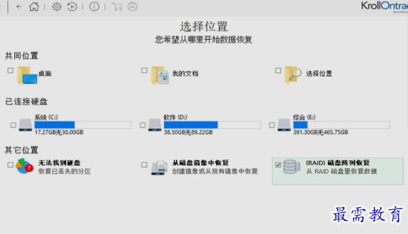Click the 无法找到硬盘 title text
Viewport: 408px width, 234px height.
coord(60,163)
